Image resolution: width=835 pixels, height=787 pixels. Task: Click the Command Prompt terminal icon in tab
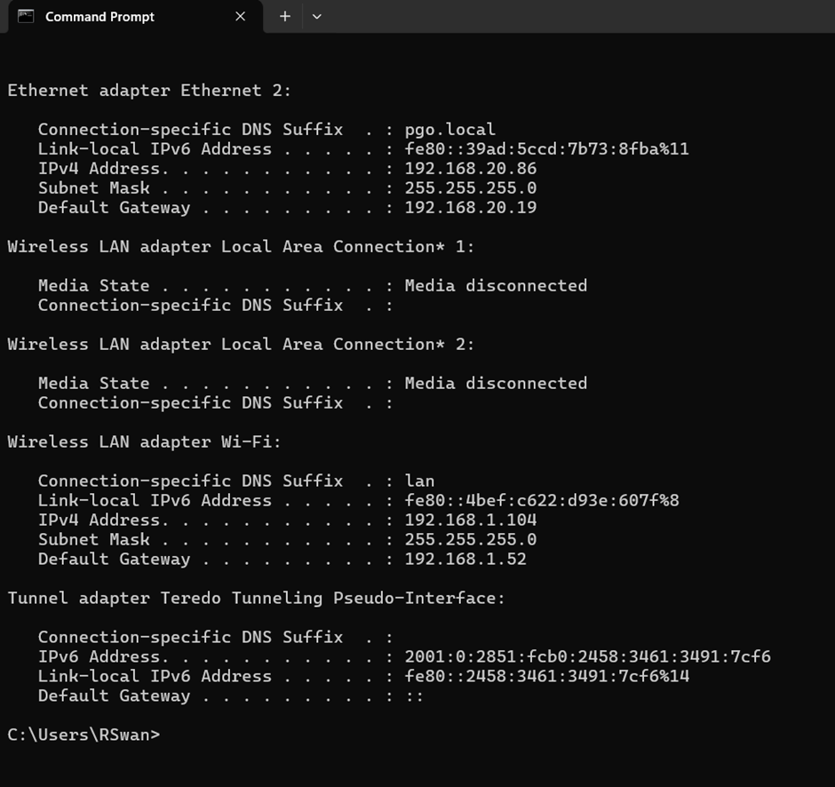coord(26,17)
